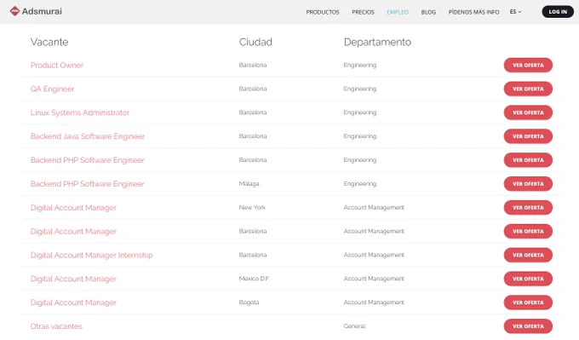Click Barcelona in the QA Engineer row

coord(253,89)
